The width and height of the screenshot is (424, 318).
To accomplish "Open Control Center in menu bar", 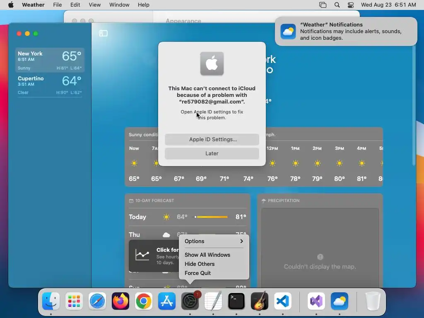I will [x=351, y=5].
